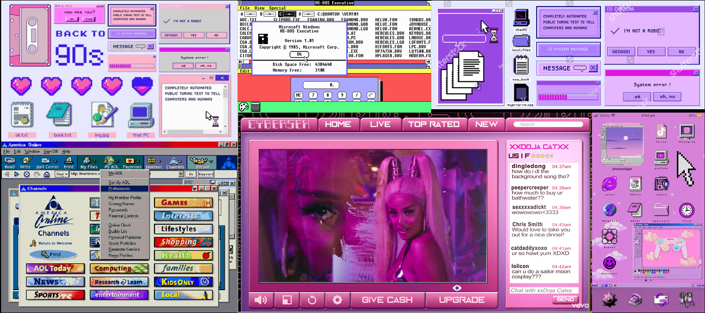705x313 pixels.
Task: Open the Videostar smiley icon on phone
Action: pyautogui.click(x=610, y=263)
